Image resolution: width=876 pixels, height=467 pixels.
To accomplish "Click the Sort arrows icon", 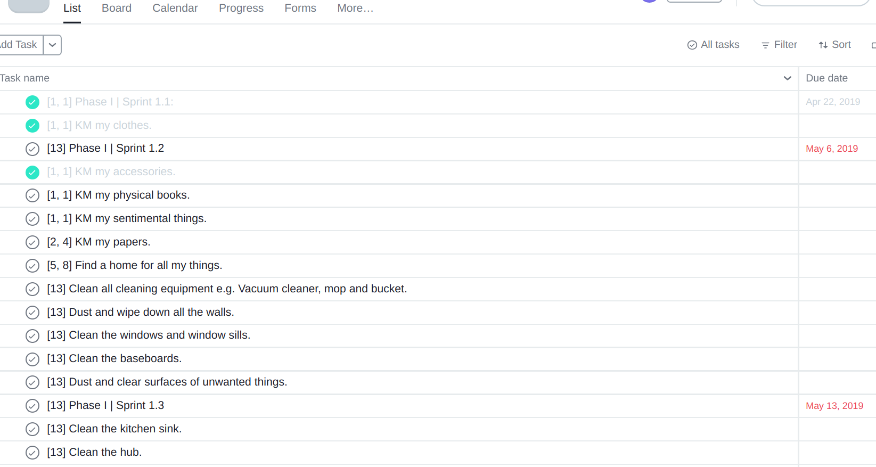I will click(x=823, y=45).
